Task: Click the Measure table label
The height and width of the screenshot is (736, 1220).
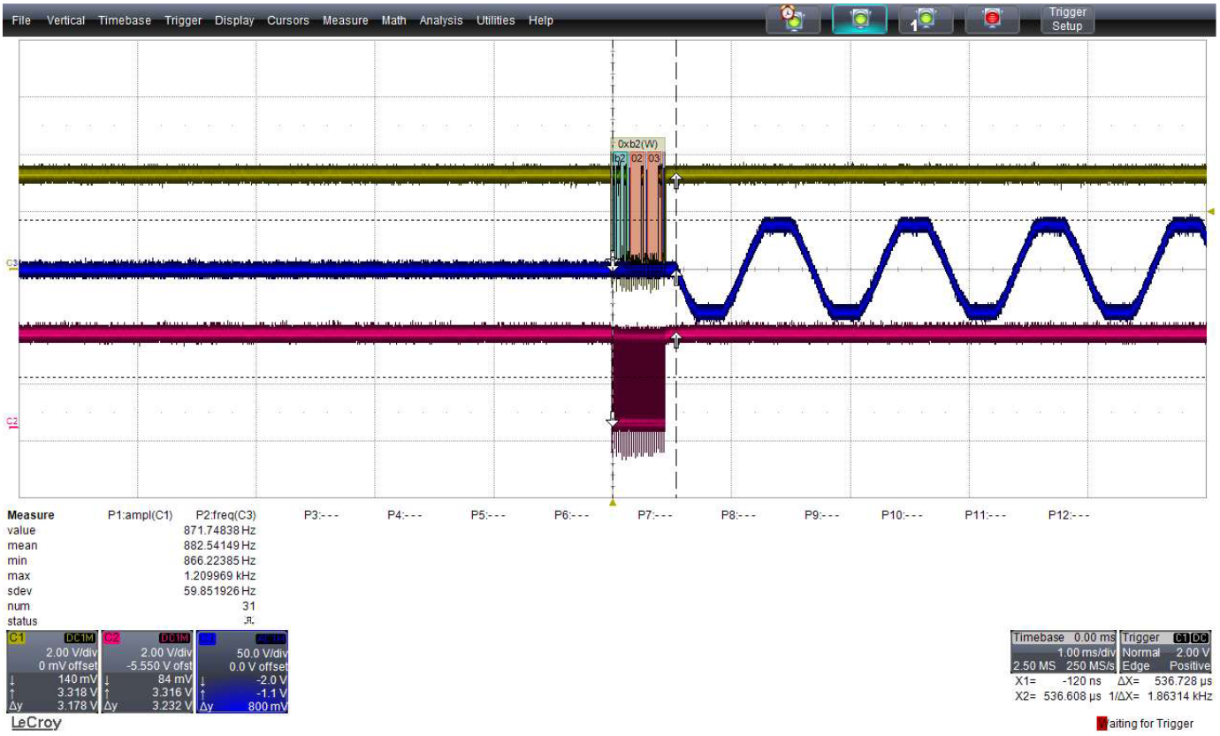Action: click(30, 515)
